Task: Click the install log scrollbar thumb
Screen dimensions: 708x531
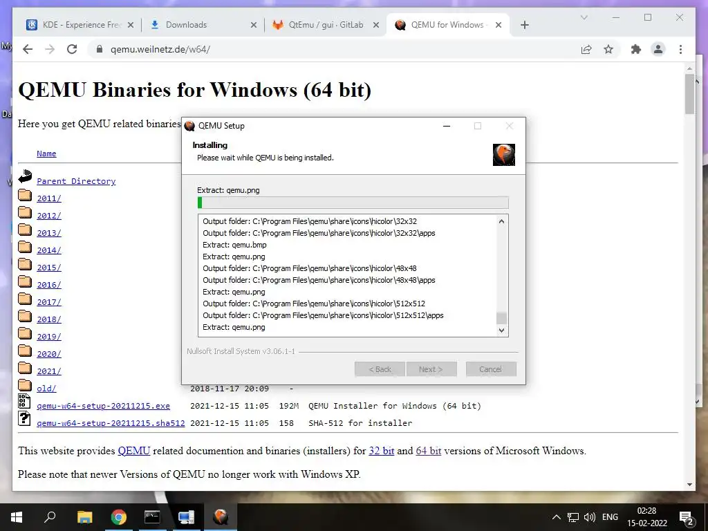Action: coord(501,318)
